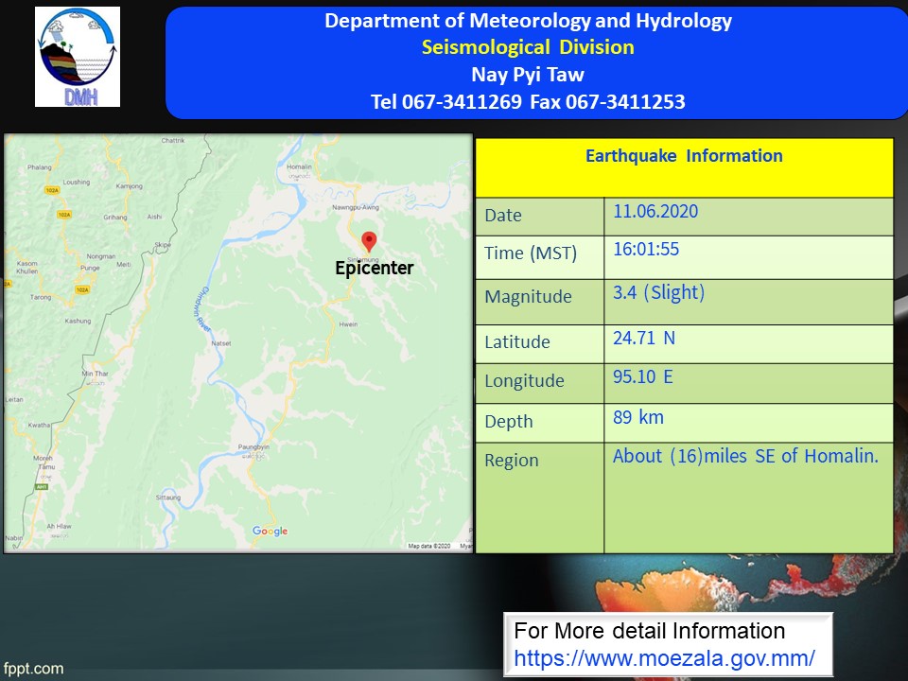
Task: Click the Latitude value 24.71 N
Action: (x=644, y=338)
